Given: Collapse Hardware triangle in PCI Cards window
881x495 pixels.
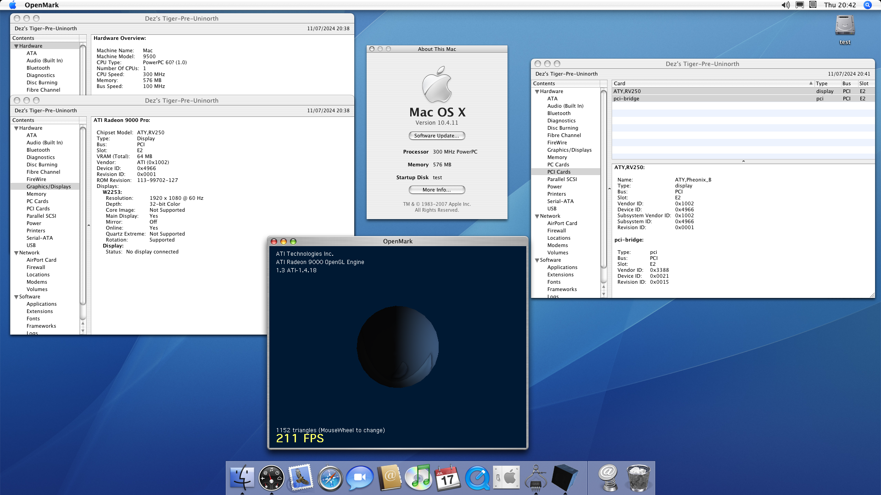Looking at the screenshot, I should point(537,92).
